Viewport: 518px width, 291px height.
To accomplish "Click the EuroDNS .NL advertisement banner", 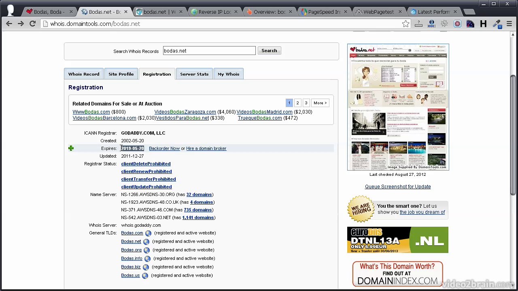I will tap(397, 240).
